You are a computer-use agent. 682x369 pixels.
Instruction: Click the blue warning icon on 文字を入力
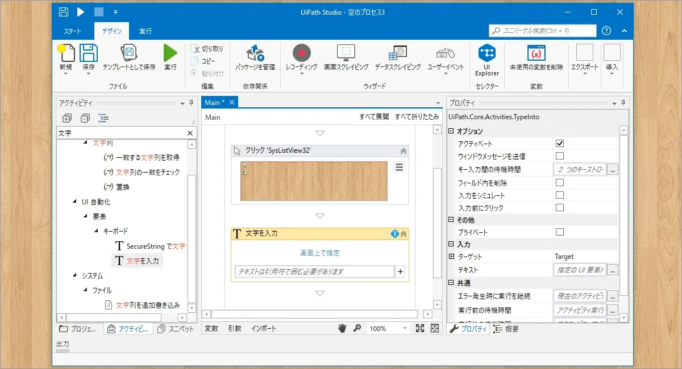[x=395, y=234]
